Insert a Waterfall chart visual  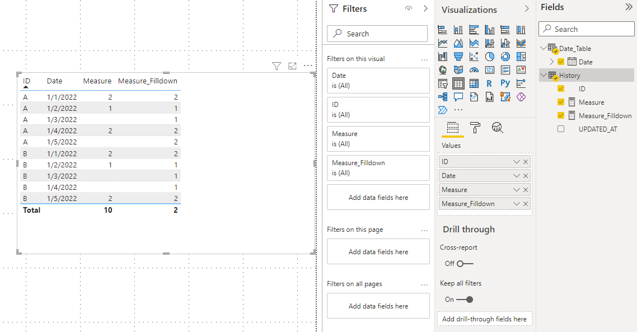[442, 57]
